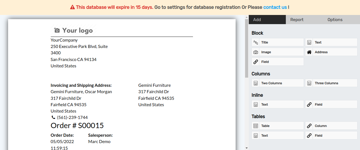
Task: Click the Tables Field link icon
Action: click(x=309, y=136)
